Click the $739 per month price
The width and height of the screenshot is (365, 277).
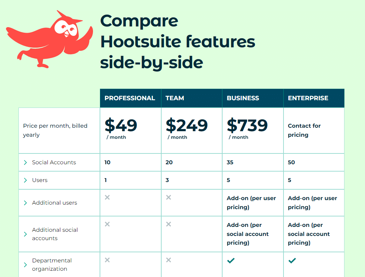(247, 128)
